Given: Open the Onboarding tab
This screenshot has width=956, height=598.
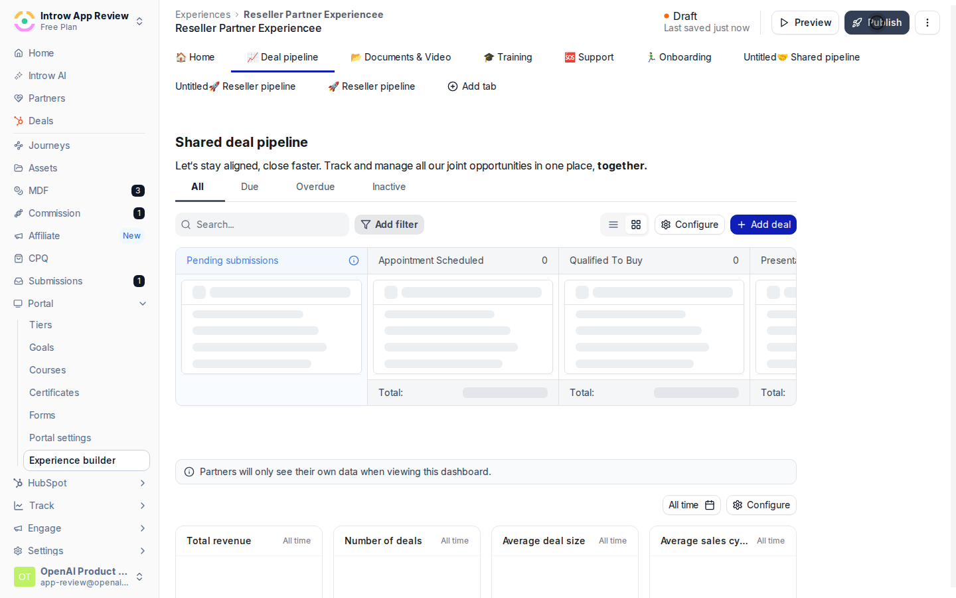Looking at the screenshot, I should tap(679, 57).
